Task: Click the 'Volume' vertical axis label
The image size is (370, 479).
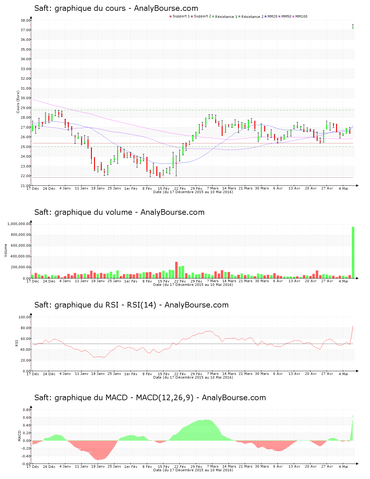Action: (x=6, y=250)
